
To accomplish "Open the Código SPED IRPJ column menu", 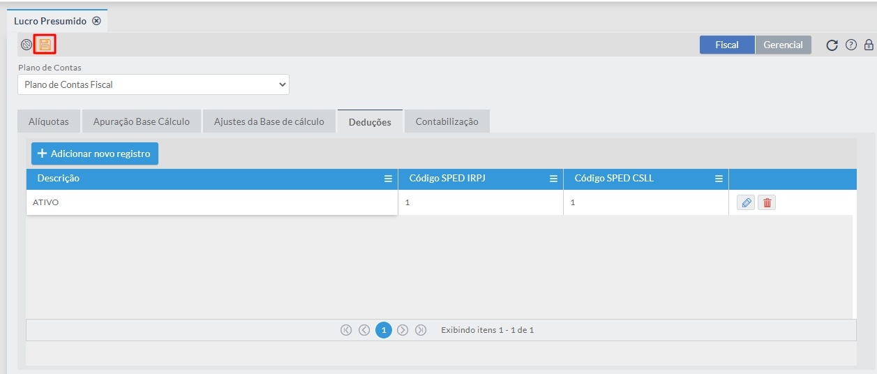I will [553, 179].
